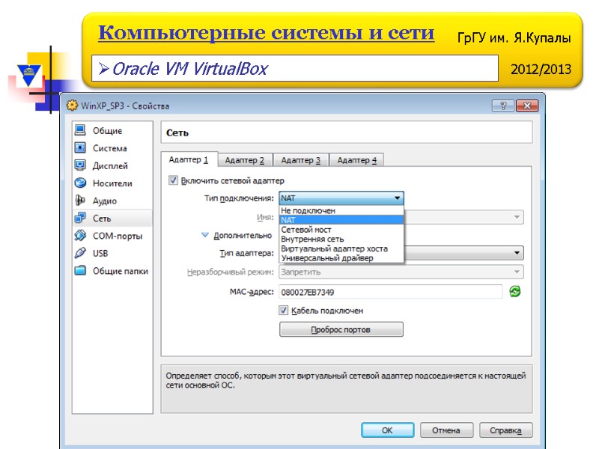599x449 pixels.
Task: Click the gear icon in window title bar
Action: coord(71,106)
